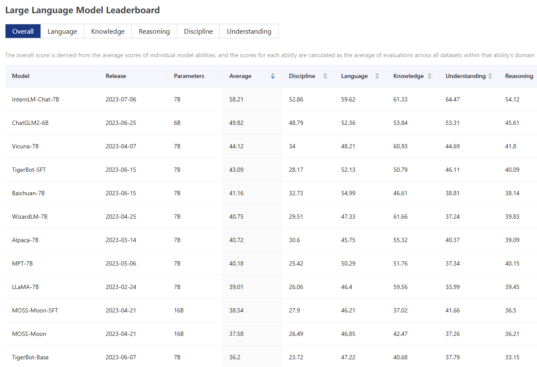Click the Model column header
537x367 pixels.
[x=21, y=76]
